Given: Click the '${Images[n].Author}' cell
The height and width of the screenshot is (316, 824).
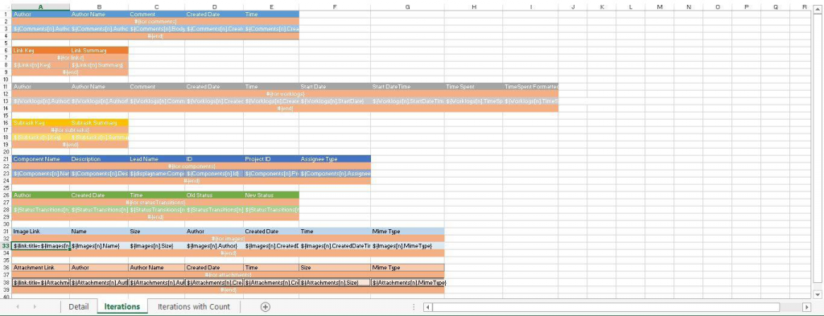Looking at the screenshot, I should (x=214, y=246).
